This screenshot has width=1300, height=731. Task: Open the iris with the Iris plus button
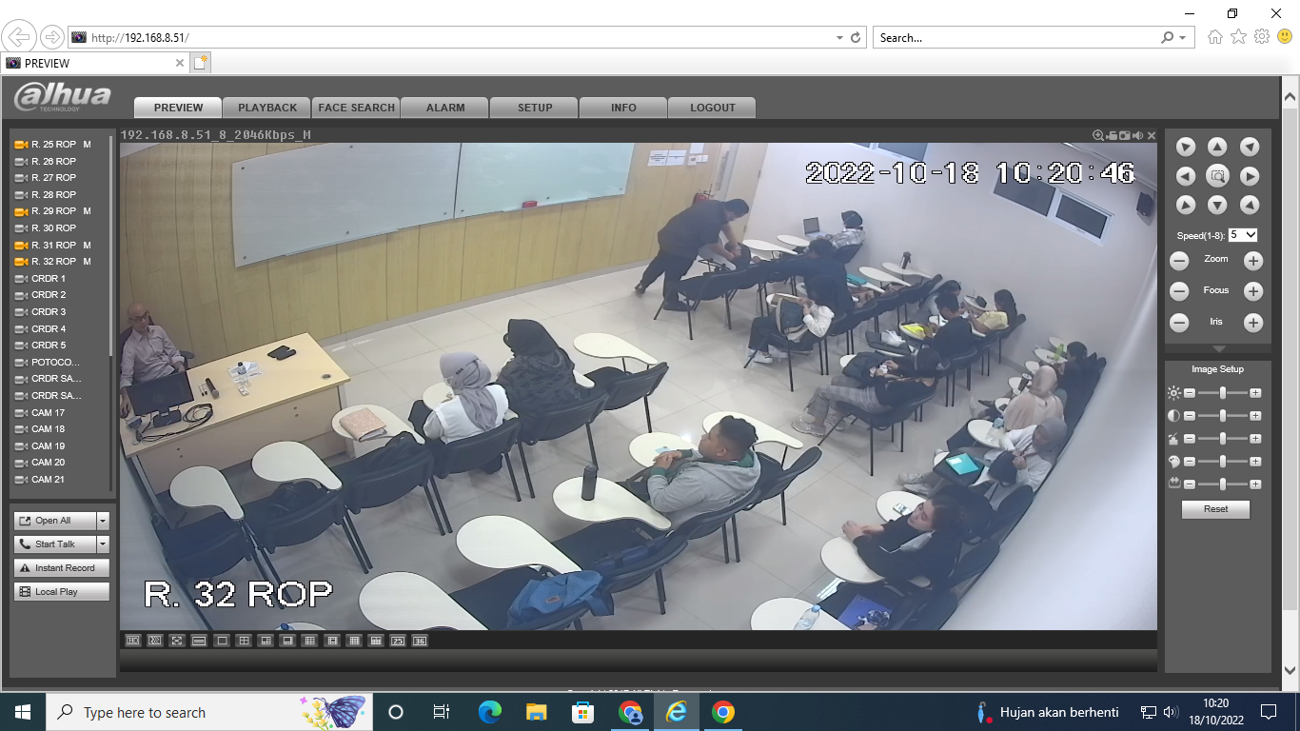[x=1253, y=323]
